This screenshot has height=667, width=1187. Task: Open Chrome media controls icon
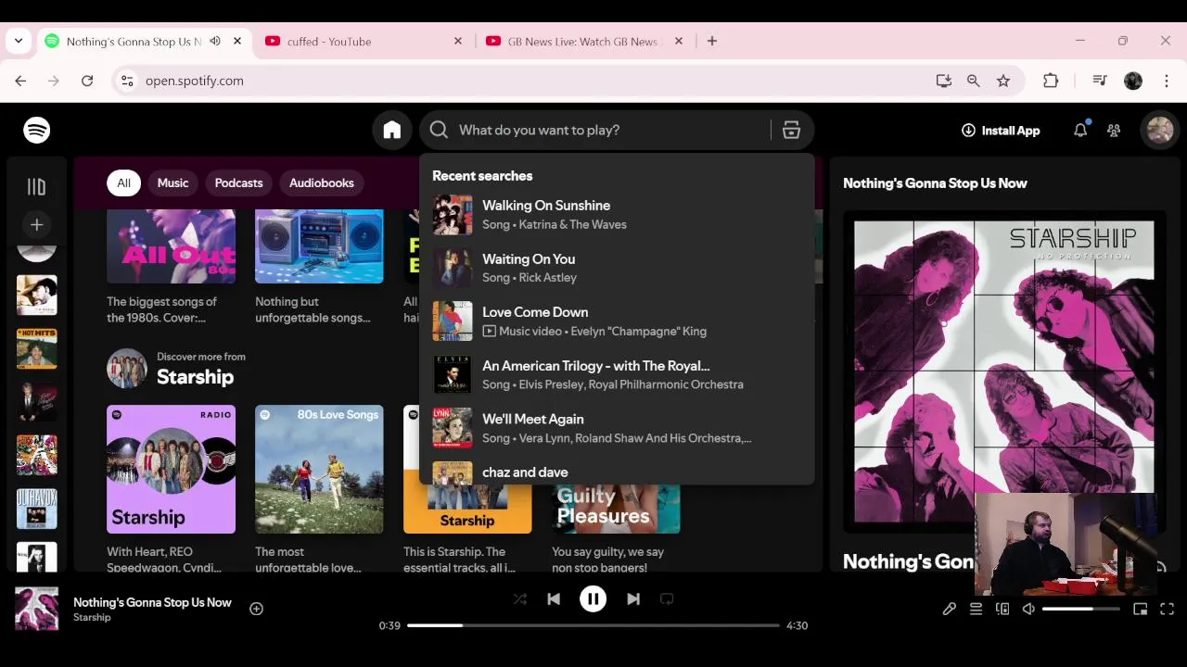tap(1100, 82)
